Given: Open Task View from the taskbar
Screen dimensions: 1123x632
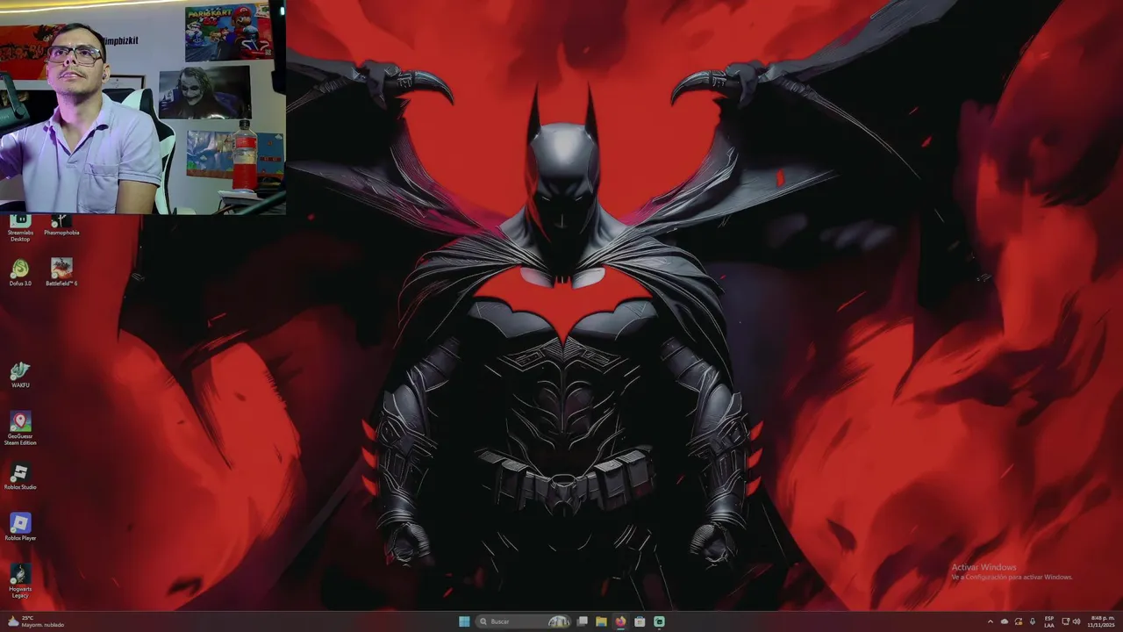Looking at the screenshot, I should click(582, 621).
